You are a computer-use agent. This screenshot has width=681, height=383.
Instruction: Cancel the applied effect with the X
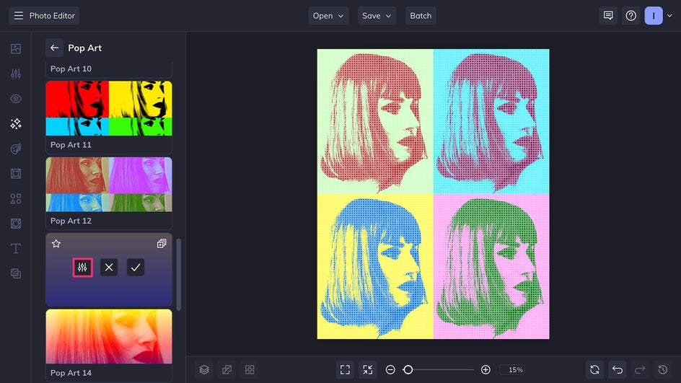(109, 268)
